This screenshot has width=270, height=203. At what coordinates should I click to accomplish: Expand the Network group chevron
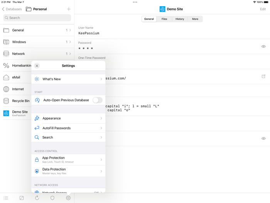70,54
